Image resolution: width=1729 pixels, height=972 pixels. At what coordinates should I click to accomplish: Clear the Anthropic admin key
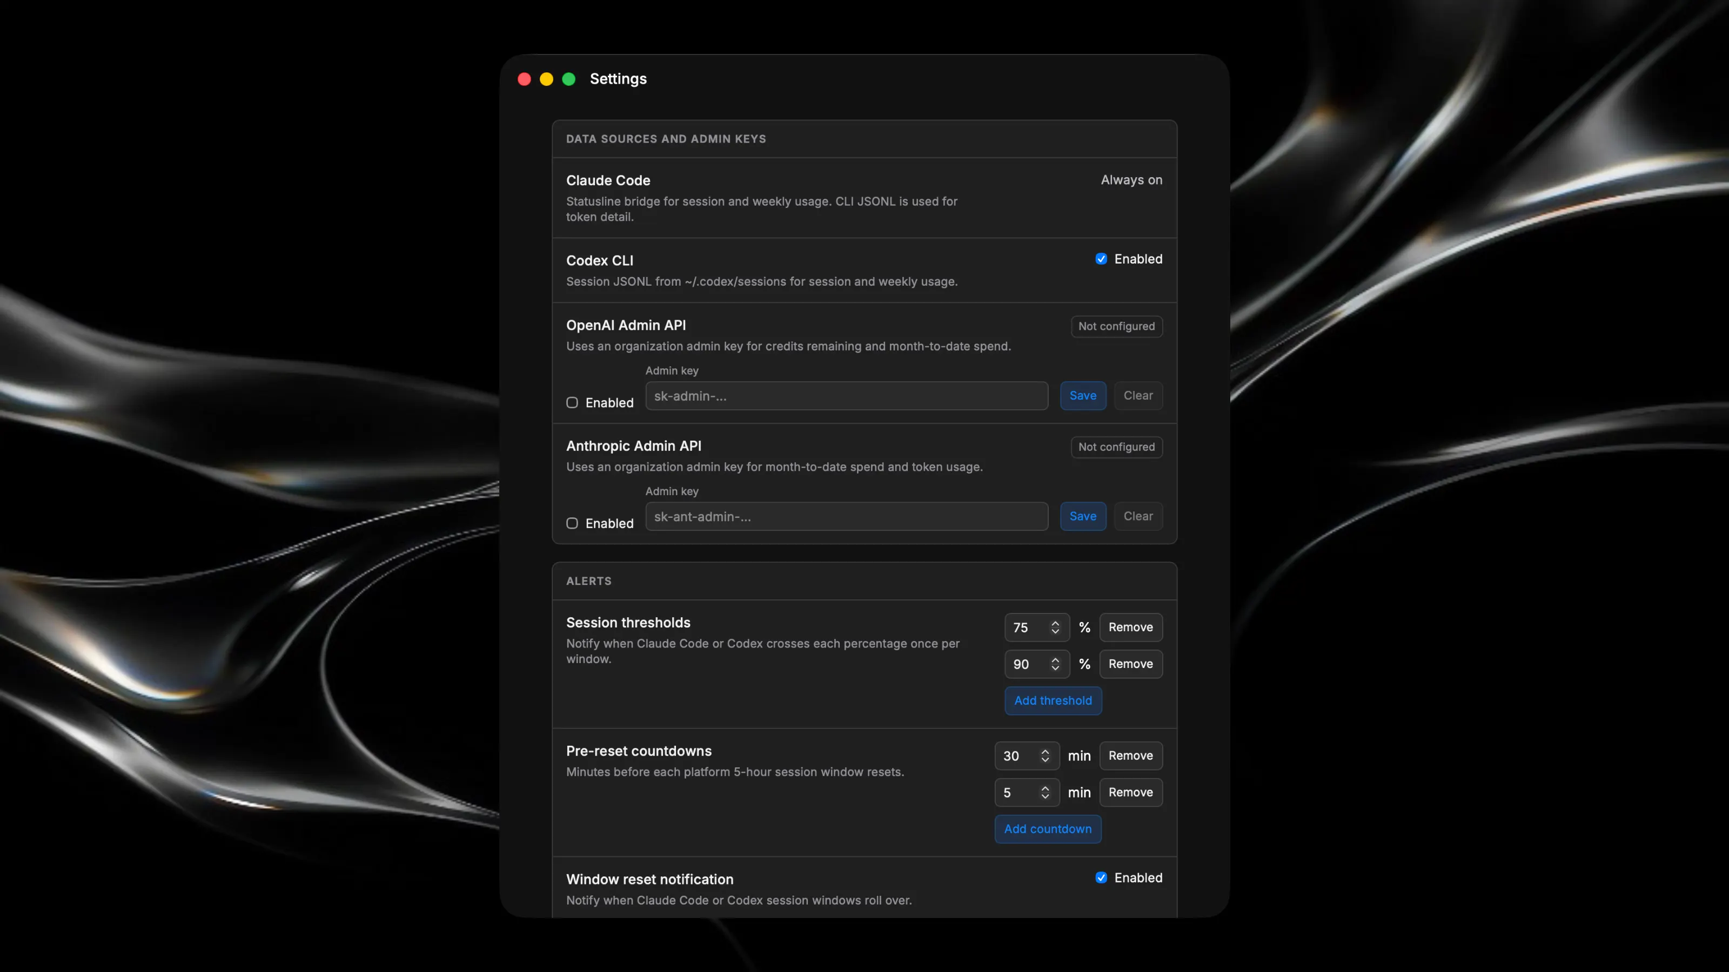pos(1138,517)
